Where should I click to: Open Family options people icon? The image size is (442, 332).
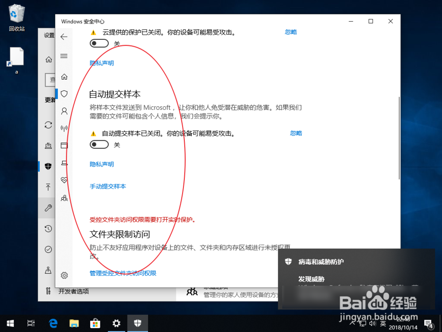tap(64, 198)
